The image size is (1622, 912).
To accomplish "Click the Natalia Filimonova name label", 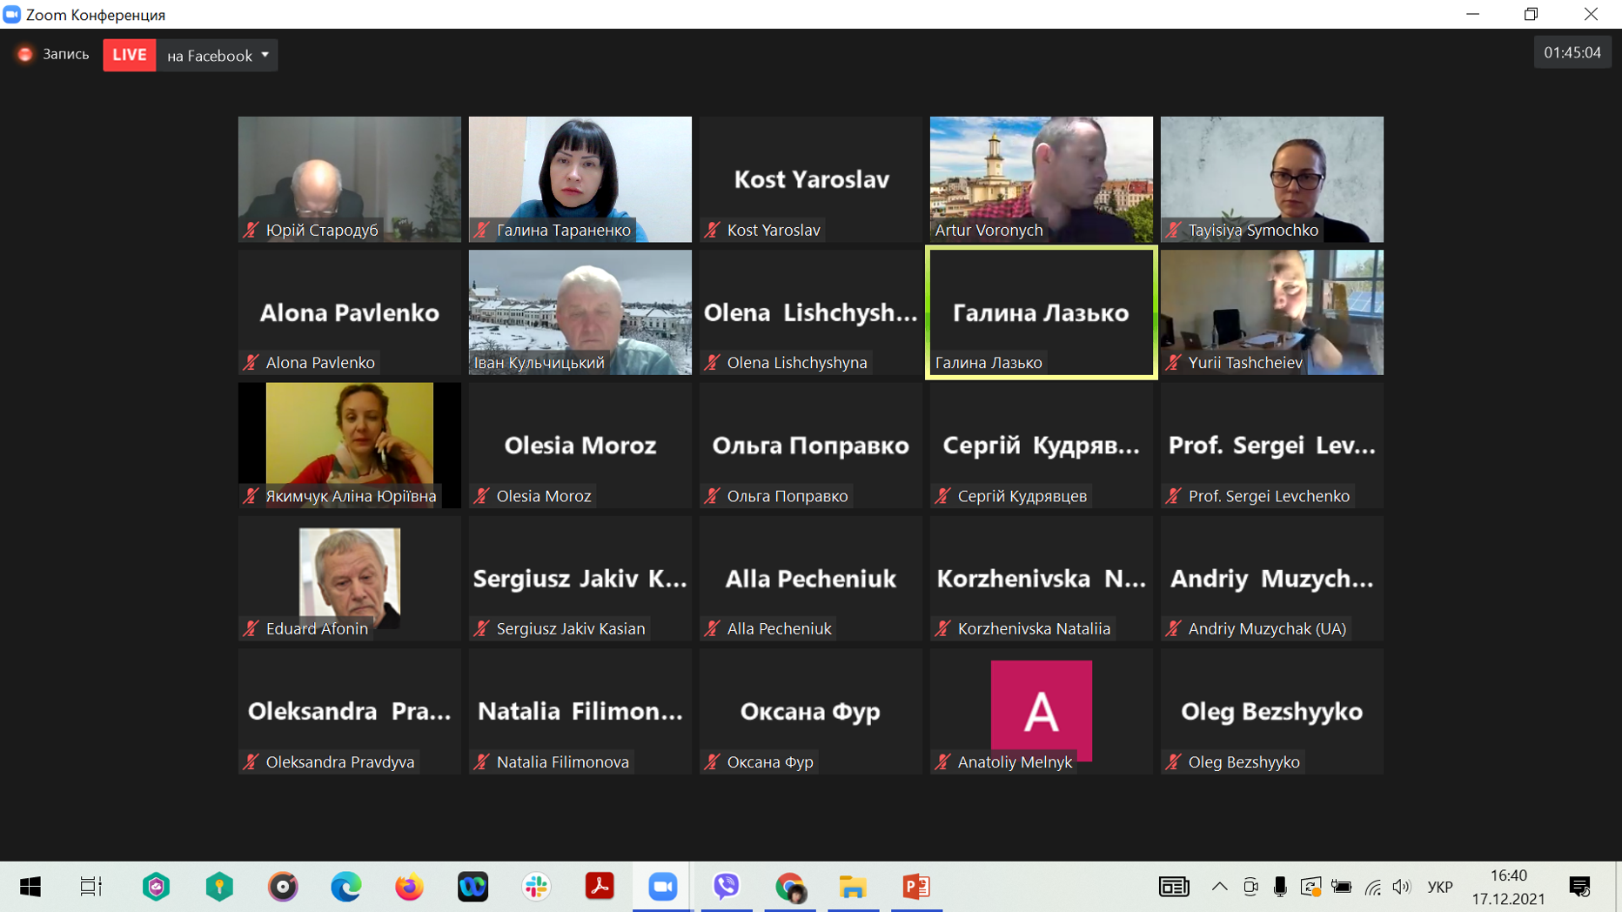I will (562, 761).
